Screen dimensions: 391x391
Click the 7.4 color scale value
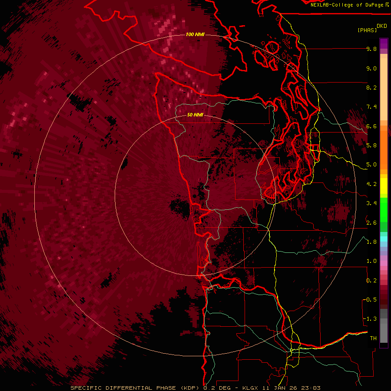click(x=371, y=107)
